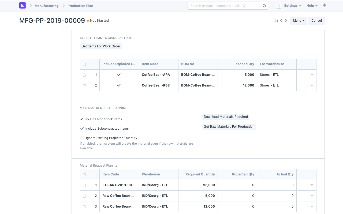Open the Settings dropdown
The image size is (343, 214).
(x=292, y=6)
